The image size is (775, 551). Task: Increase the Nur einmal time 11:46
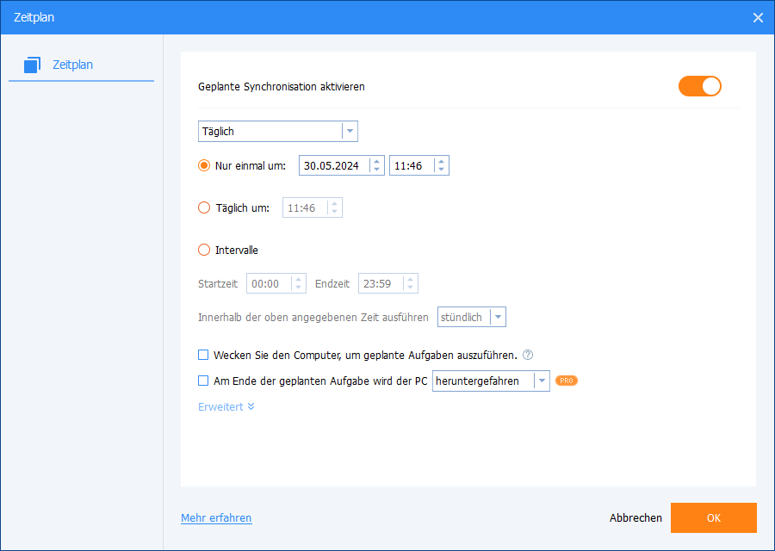coord(442,161)
